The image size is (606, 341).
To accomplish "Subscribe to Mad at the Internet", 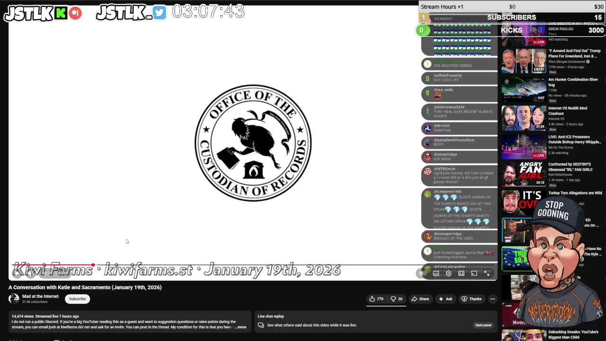I will [x=77, y=299].
